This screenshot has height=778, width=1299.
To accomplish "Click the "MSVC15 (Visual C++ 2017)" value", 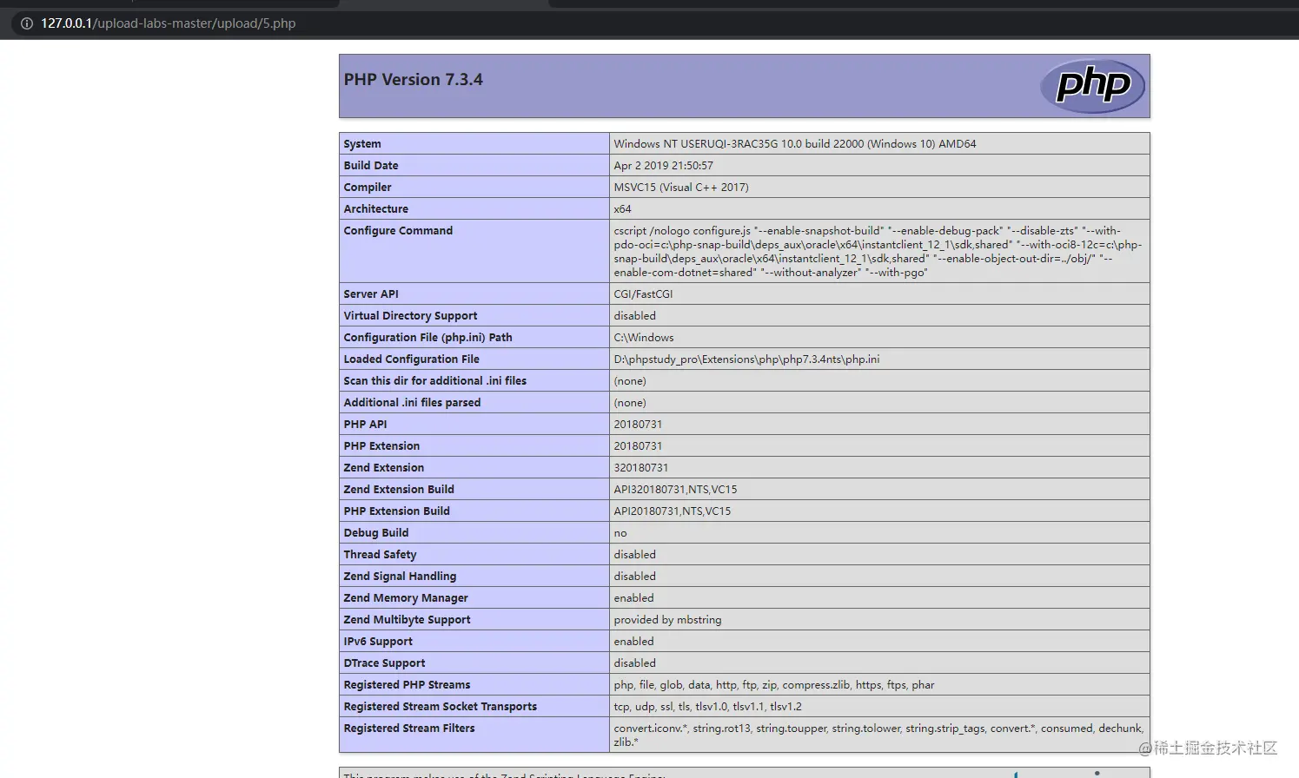I will tap(681, 188).
